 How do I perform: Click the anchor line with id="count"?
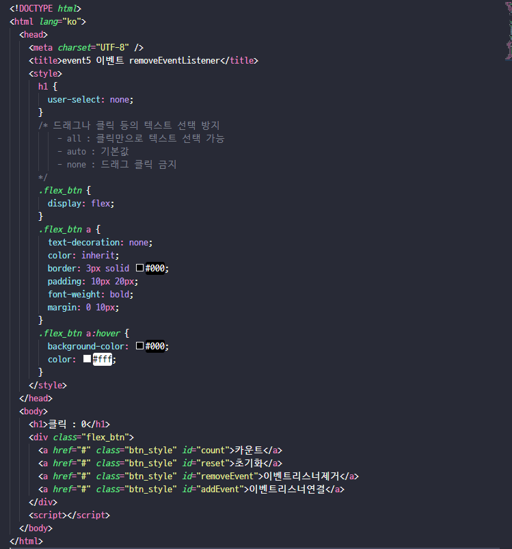coord(160,450)
